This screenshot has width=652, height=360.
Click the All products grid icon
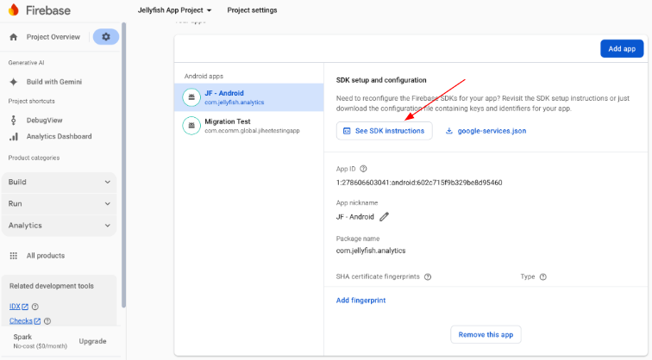14,256
